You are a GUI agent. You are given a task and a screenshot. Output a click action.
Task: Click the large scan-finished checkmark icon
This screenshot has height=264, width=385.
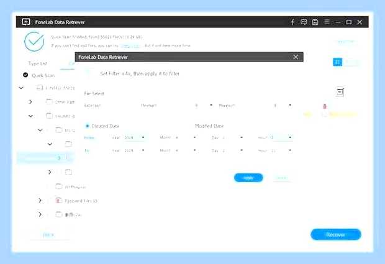[34, 42]
